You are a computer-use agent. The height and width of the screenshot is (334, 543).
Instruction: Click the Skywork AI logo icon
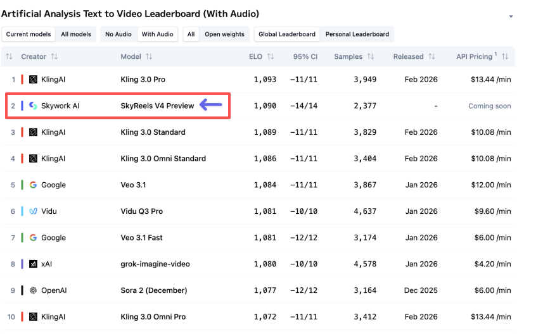[x=34, y=106]
